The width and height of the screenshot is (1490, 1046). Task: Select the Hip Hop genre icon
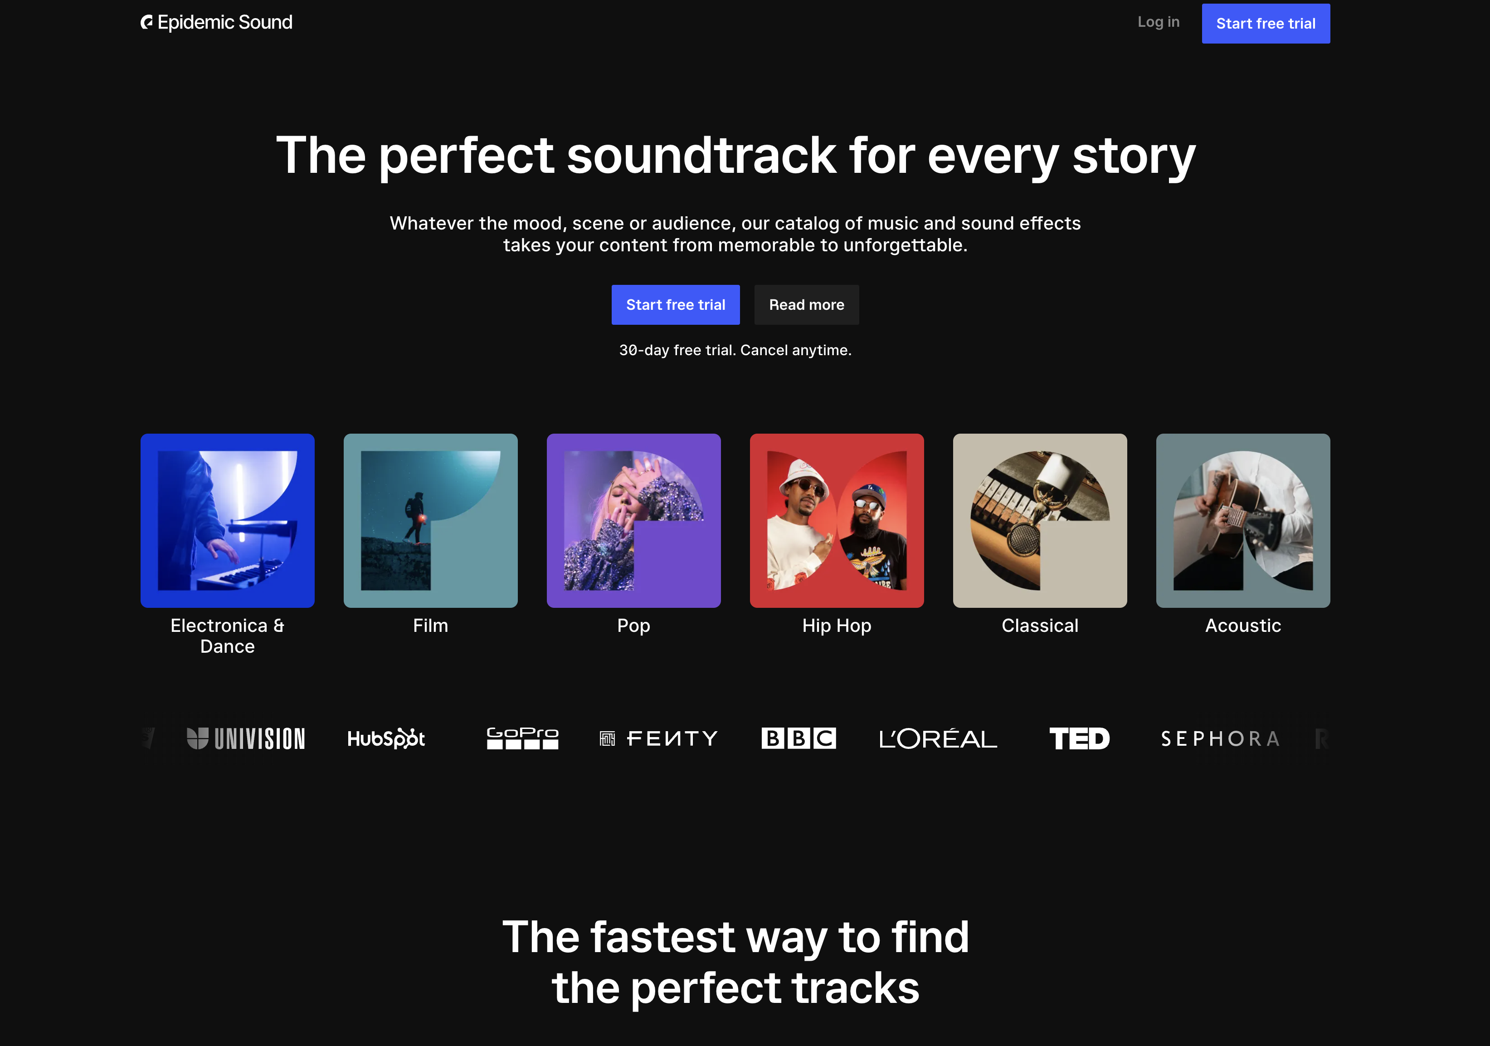(x=836, y=521)
